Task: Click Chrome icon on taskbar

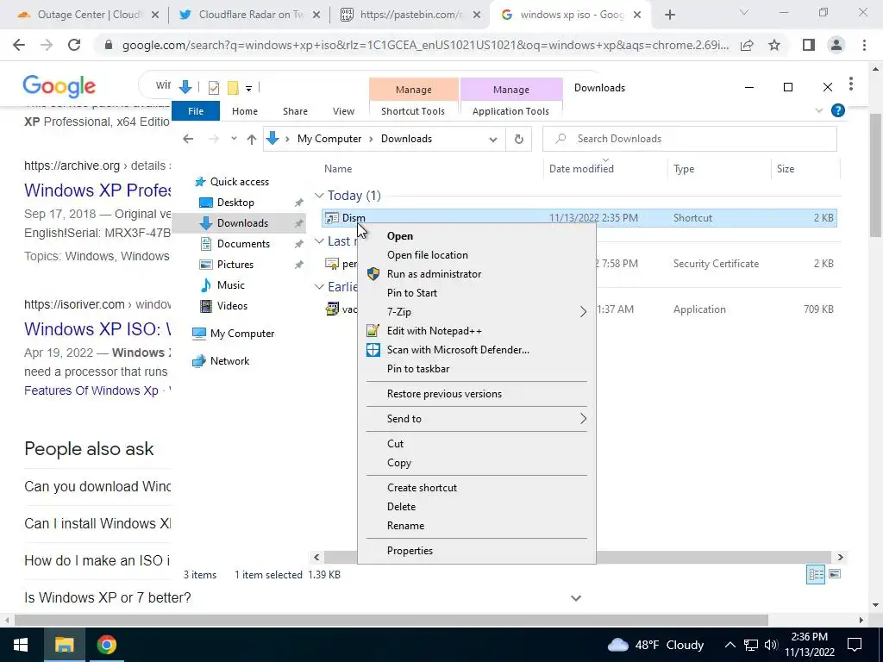Action: [x=106, y=645]
